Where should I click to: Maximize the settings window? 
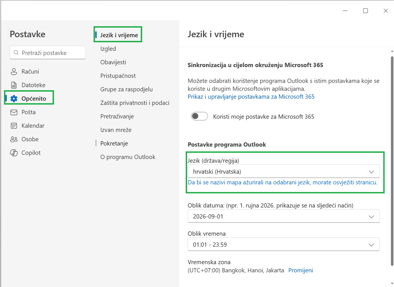tap(365, 11)
